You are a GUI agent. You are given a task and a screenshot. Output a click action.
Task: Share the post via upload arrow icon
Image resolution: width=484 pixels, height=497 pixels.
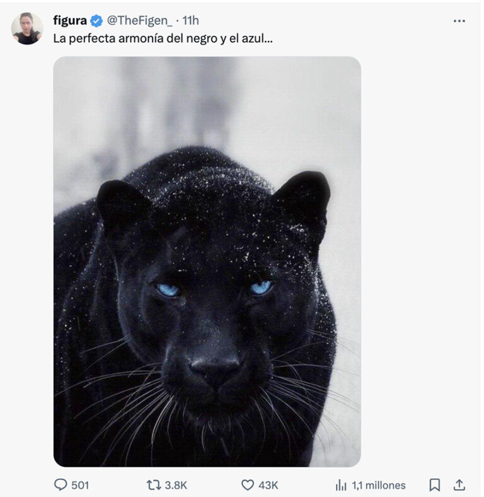[459, 485]
